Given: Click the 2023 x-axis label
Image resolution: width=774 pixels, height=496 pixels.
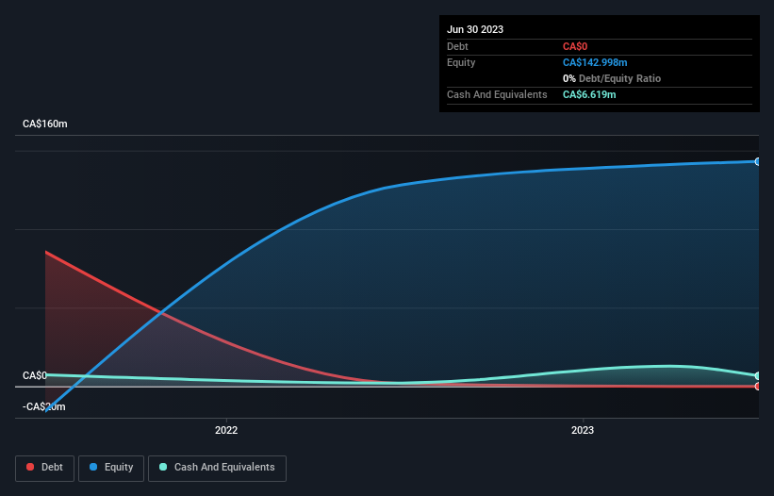Looking at the screenshot, I should pyautogui.click(x=583, y=430).
